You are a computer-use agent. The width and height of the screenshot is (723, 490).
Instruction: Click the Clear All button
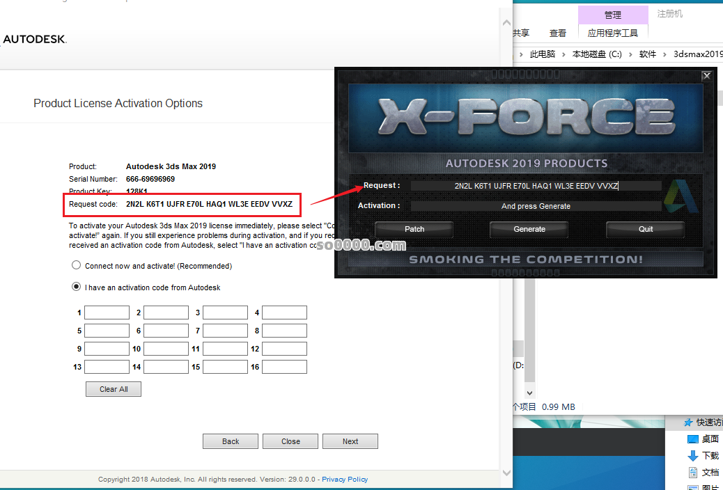pos(114,389)
